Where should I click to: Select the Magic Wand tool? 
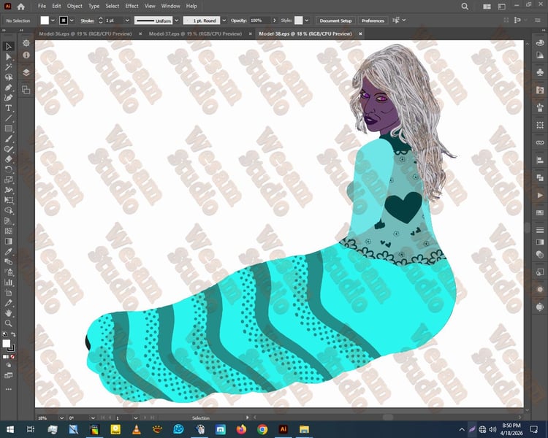pyautogui.click(x=8, y=66)
